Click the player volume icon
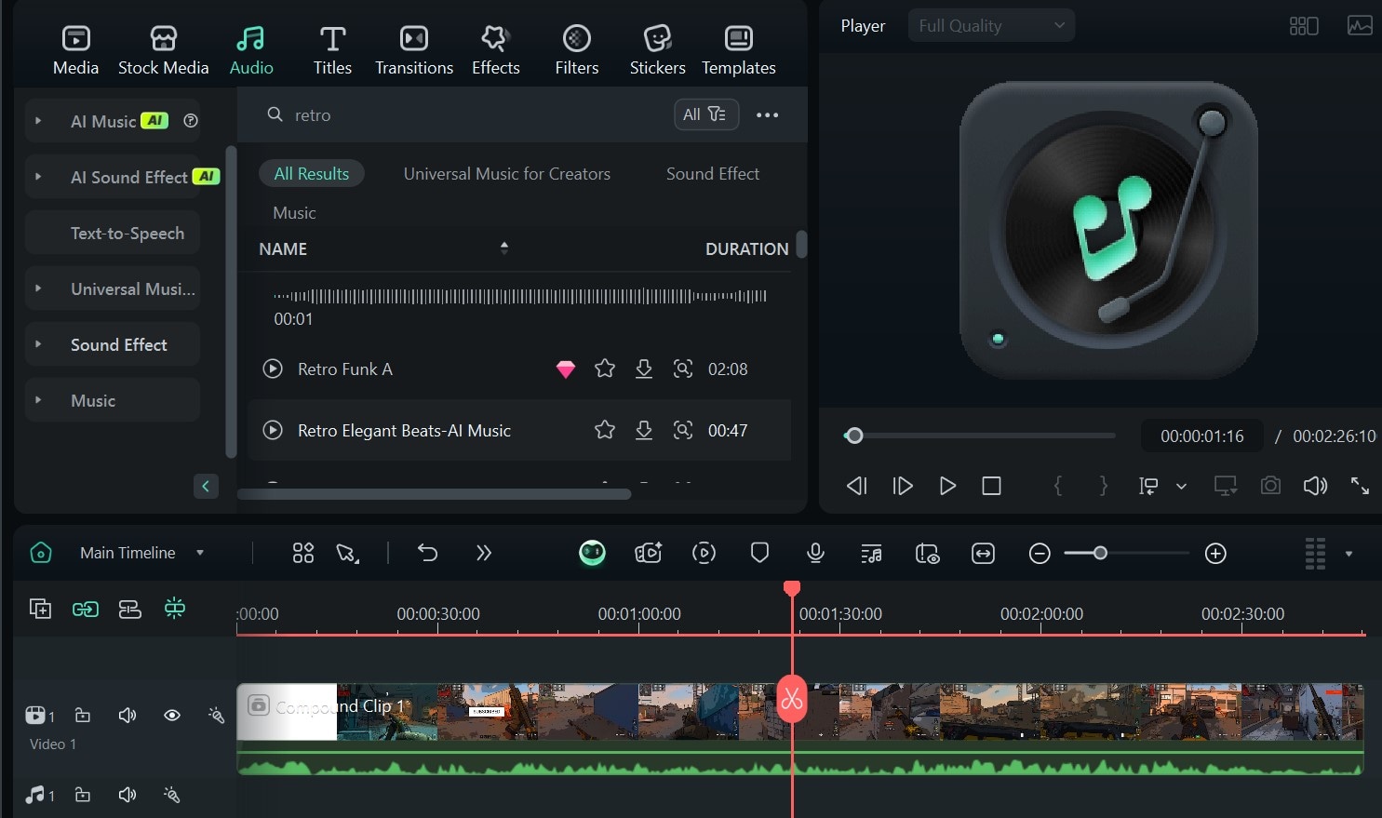Screen dimensions: 1382x818 pos(1315,486)
